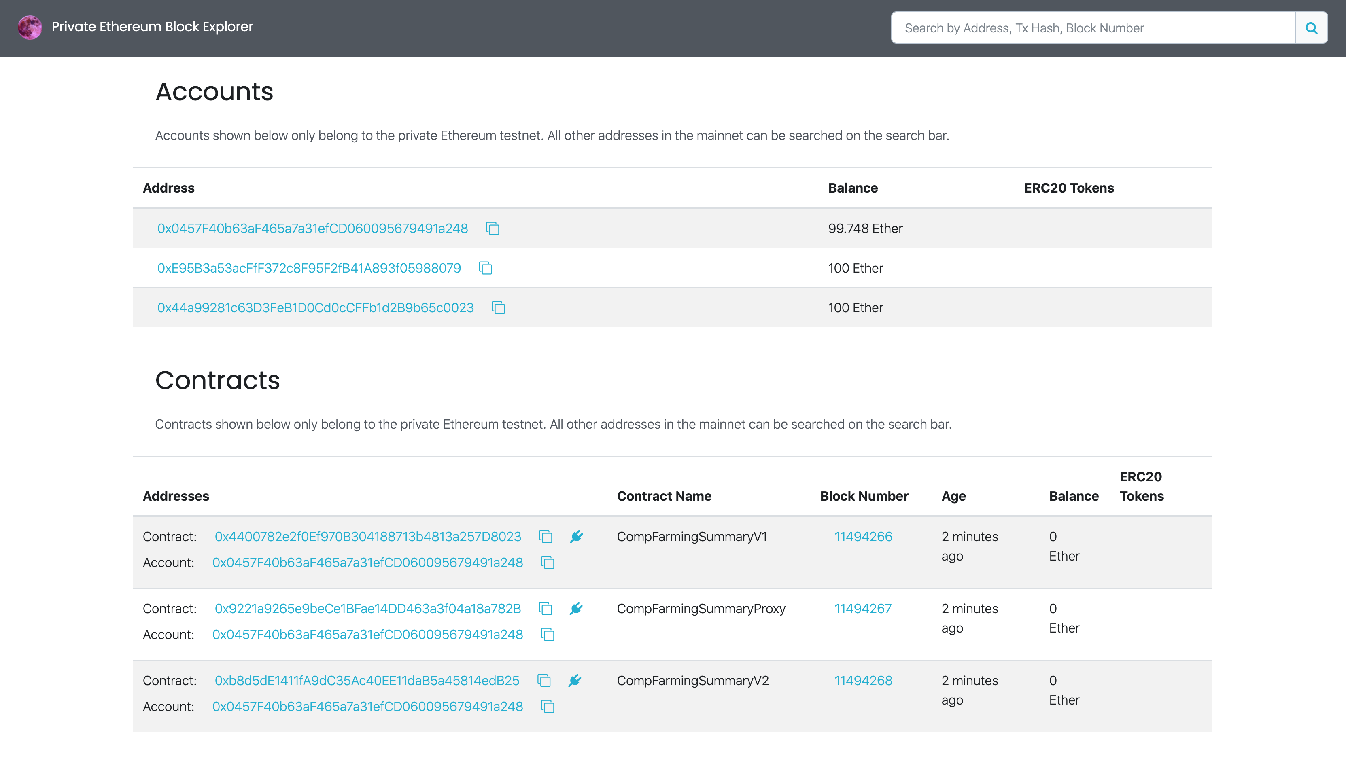Click the plug icon for CompFarmingSummaryV2
The width and height of the screenshot is (1346, 766).
coord(575,681)
